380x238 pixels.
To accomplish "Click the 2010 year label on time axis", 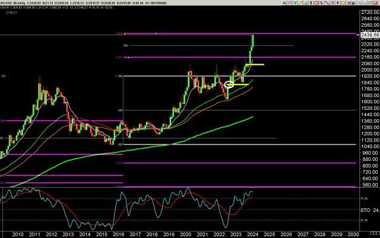I will point(18,234).
